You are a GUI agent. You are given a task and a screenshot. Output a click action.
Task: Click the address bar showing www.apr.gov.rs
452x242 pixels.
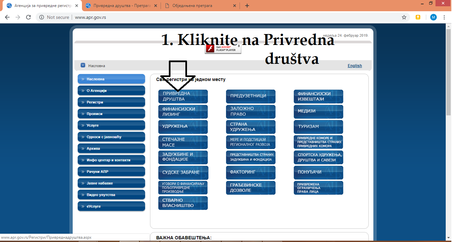point(223,17)
